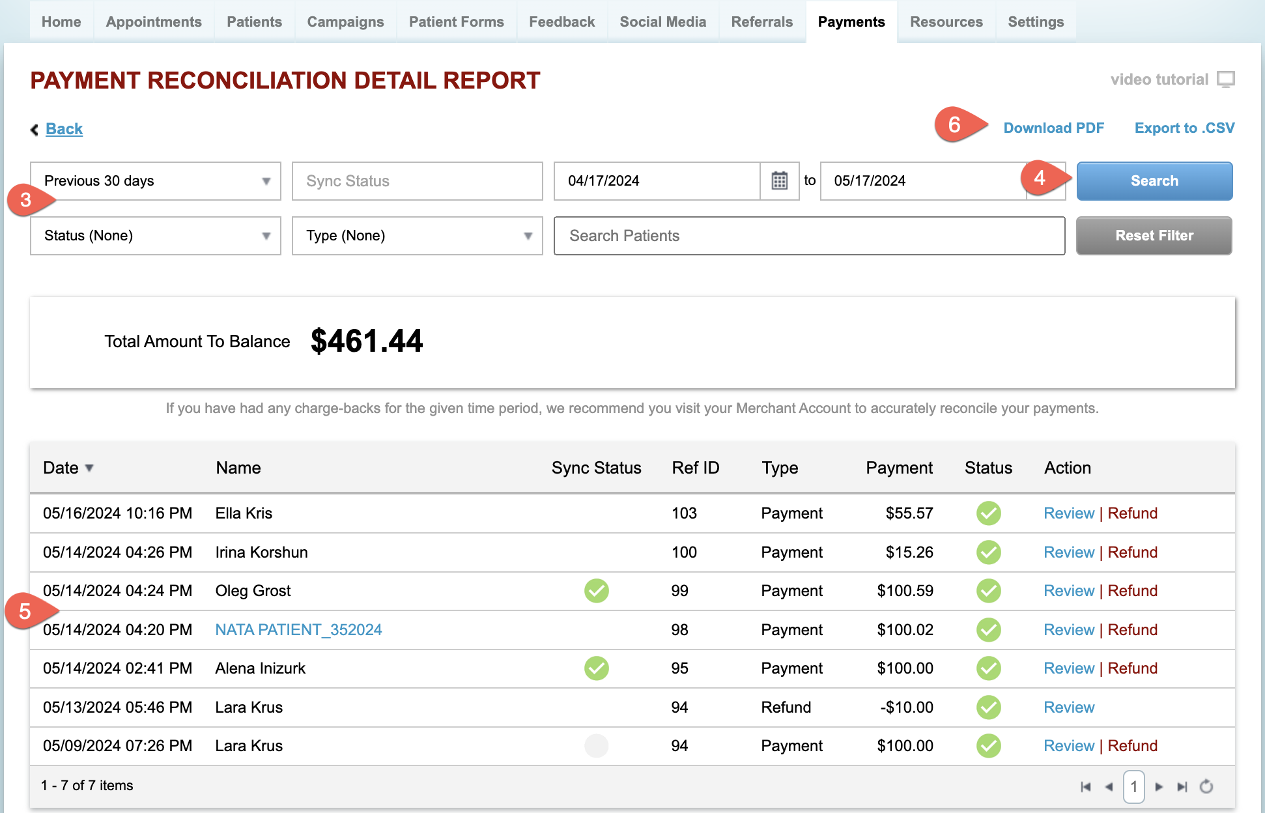Open the Status (None) dropdown
The height and width of the screenshot is (813, 1265).
coord(156,236)
